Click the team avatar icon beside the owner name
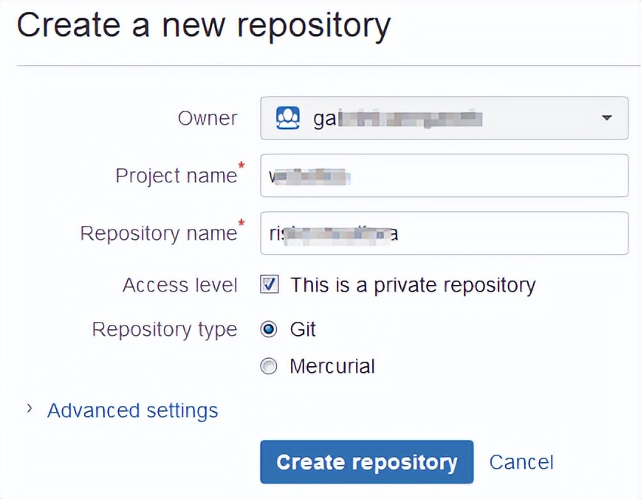Screen dimensions: 641x499 click(x=288, y=117)
